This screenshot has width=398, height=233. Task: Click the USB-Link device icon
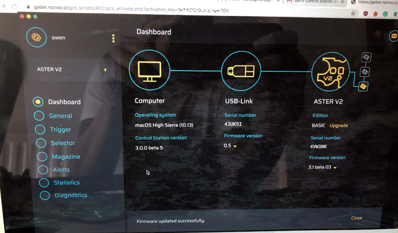(x=241, y=71)
